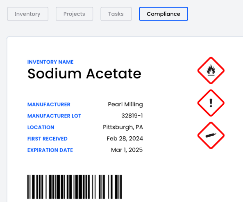
Task: Click the INVENTORY NAME label
Action: [50, 62]
